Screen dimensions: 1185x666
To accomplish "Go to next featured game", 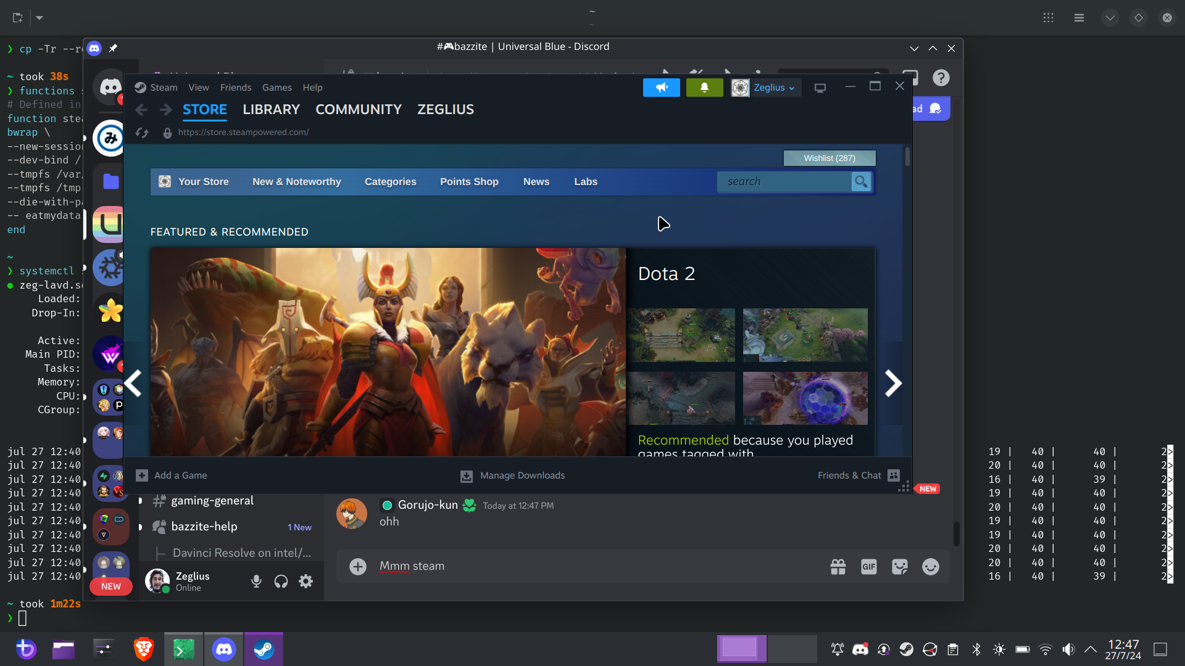I will coord(892,383).
